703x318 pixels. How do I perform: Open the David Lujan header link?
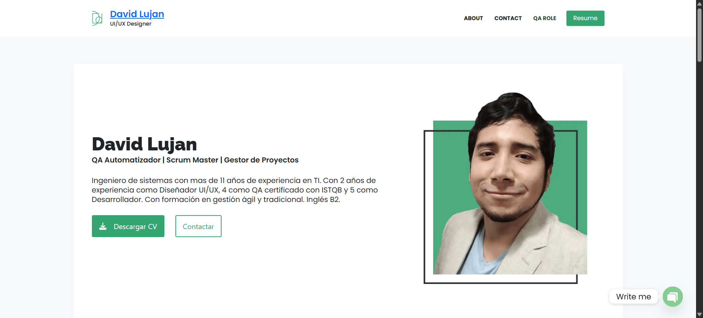tap(137, 14)
